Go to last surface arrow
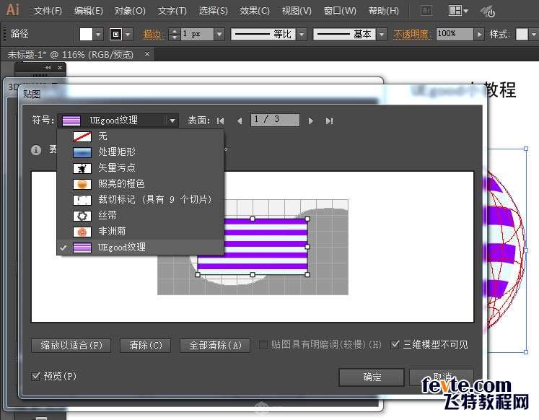Screen dimensions: 539x420 click(x=329, y=121)
